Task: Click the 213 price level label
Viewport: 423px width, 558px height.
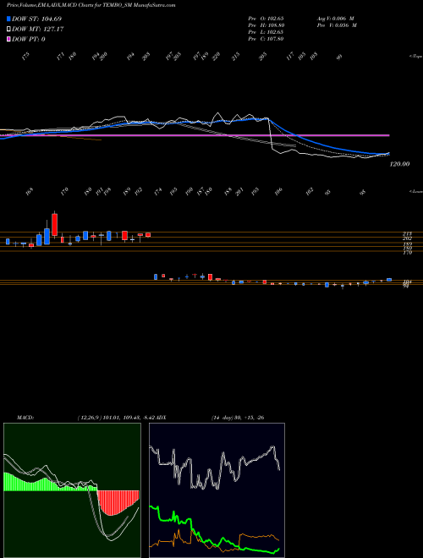Action: pyautogui.click(x=407, y=234)
